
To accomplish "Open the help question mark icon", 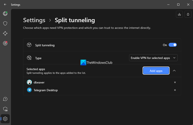I will tap(5, 99).
